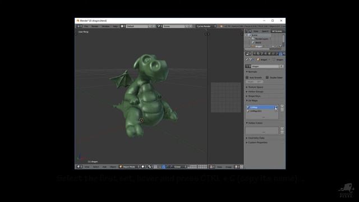Toggle the 3D manipulator widget button
Viewport: 359px width, 202px height.
point(163,167)
